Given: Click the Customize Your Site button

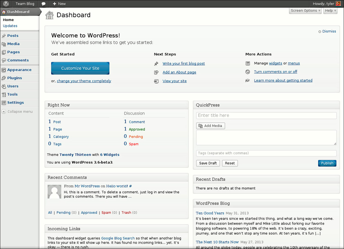Looking at the screenshot, I should (x=80, y=68).
